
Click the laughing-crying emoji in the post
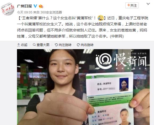click(x=101, y=18)
